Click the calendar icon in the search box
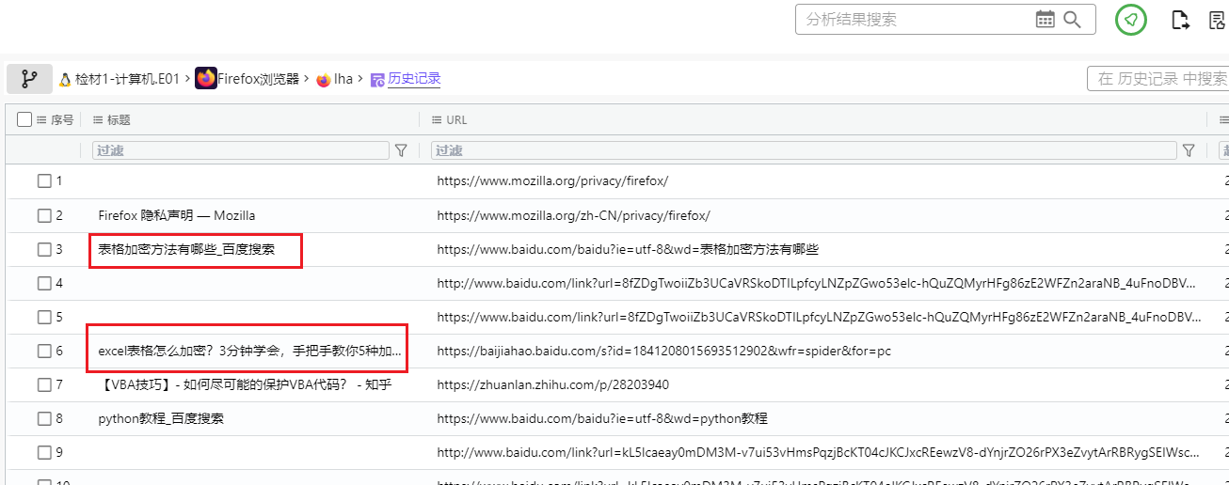Viewport: 1229px width, 485px height. coord(1045,20)
